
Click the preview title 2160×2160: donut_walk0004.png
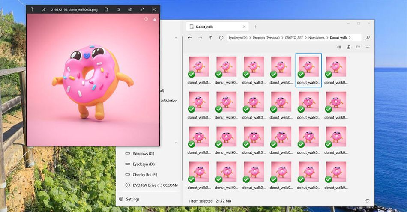coord(74,9)
